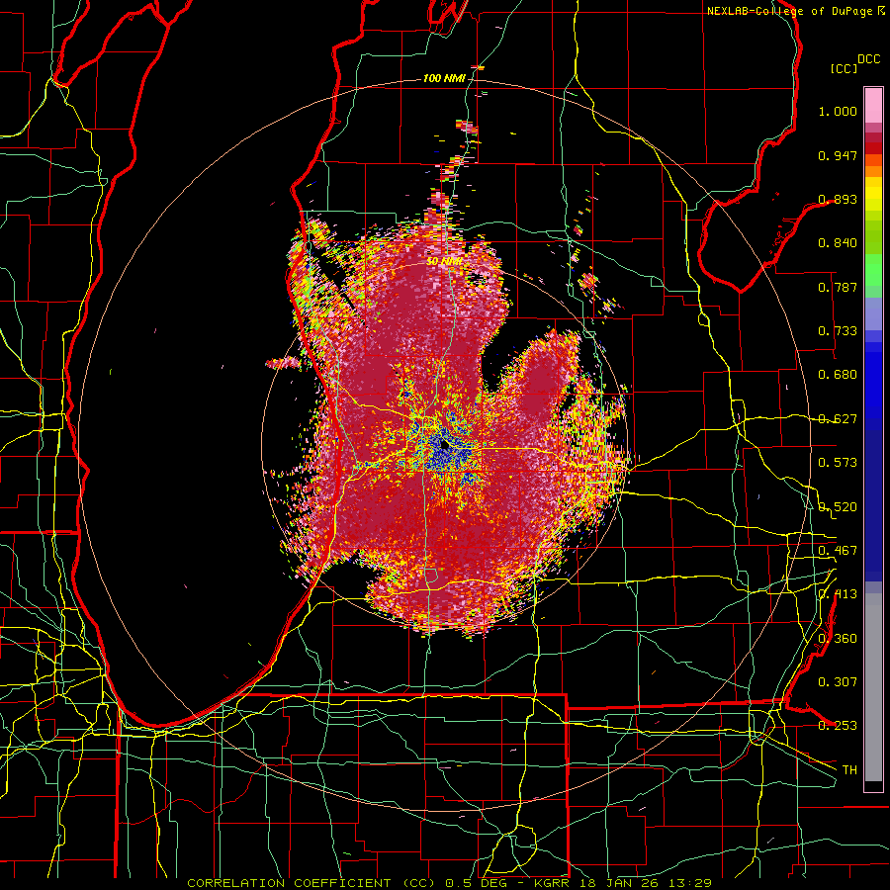Click the black radar site dot at the echo center
This screenshot has height=890, width=890.
(445, 446)
